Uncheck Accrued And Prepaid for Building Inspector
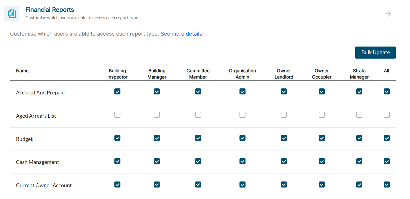410x199 pixels. (x=117, y=91)
